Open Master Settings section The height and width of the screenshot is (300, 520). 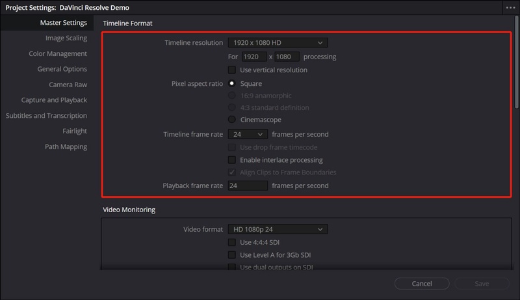63,23
